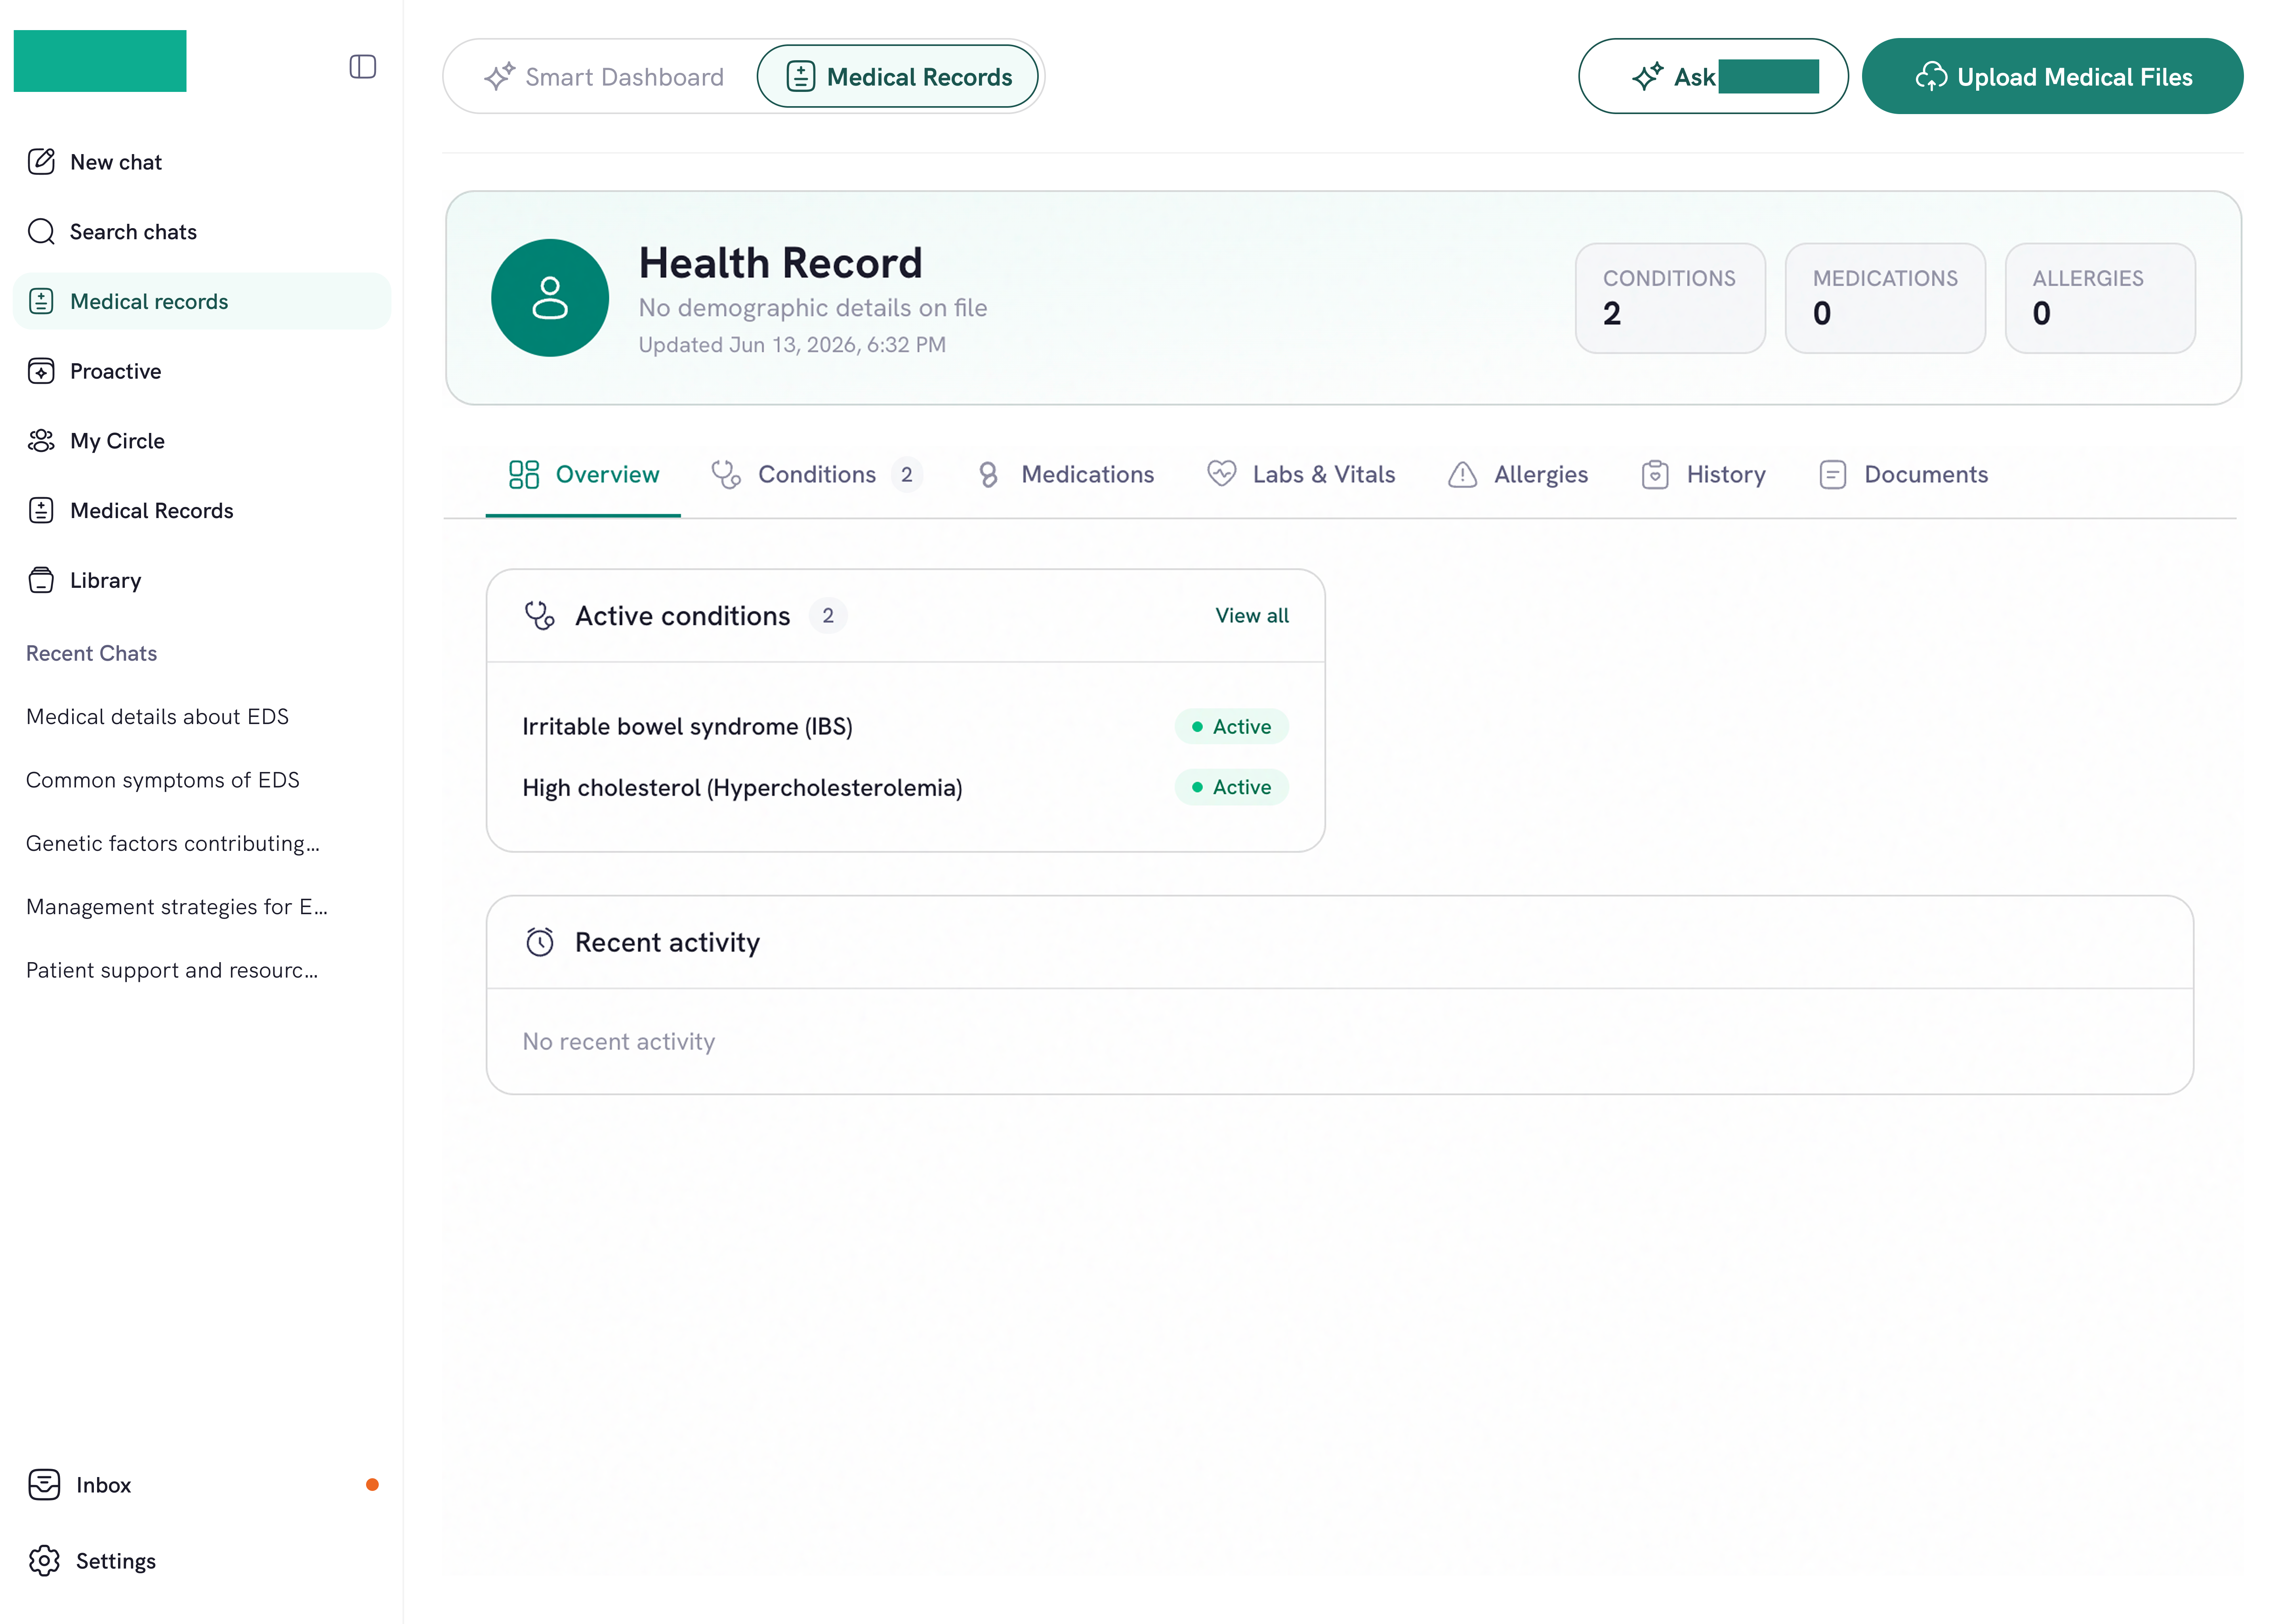
Task: Open the History tab
Action: [1703, 474]
